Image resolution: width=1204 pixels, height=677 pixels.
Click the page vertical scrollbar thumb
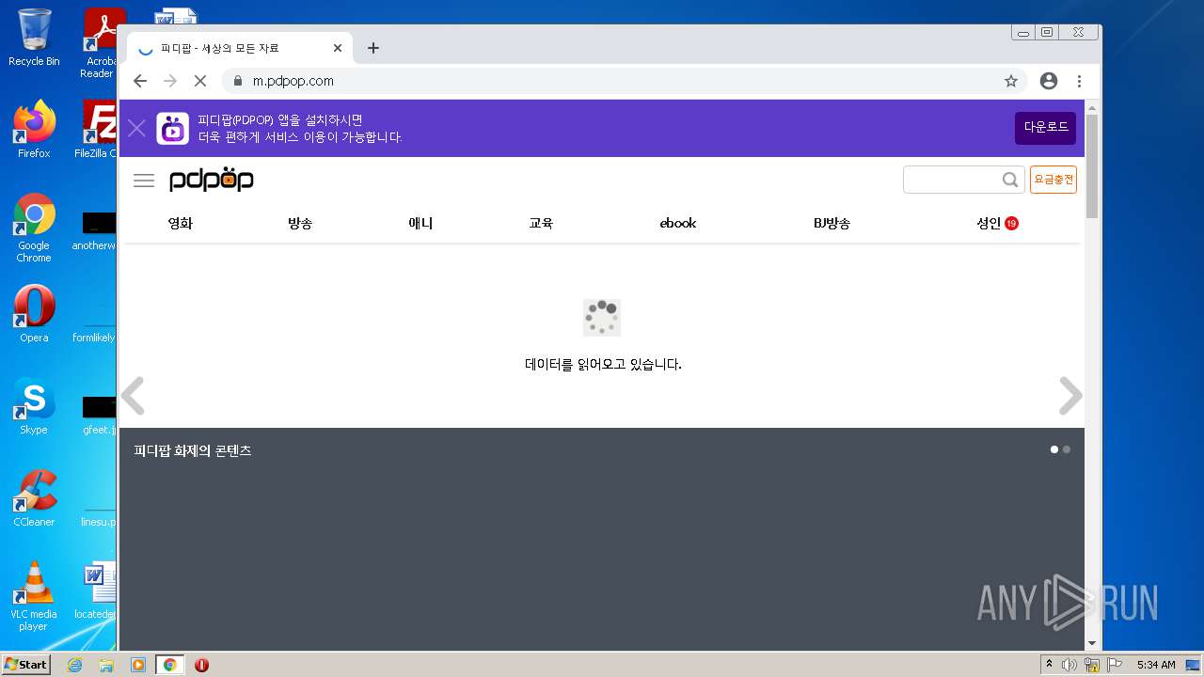coord(1092,165)
